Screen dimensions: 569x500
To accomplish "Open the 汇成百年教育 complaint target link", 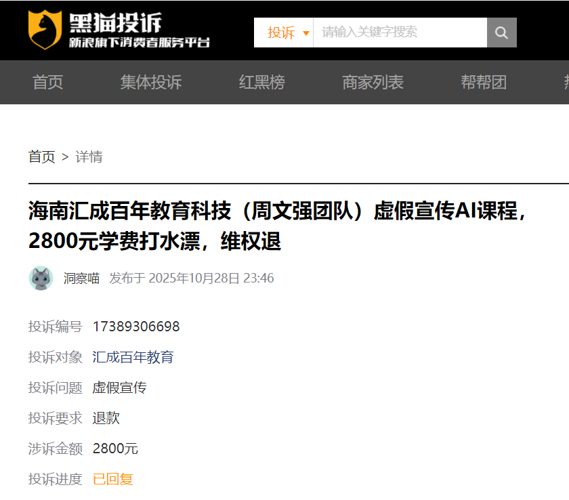I will pos(133,356).
